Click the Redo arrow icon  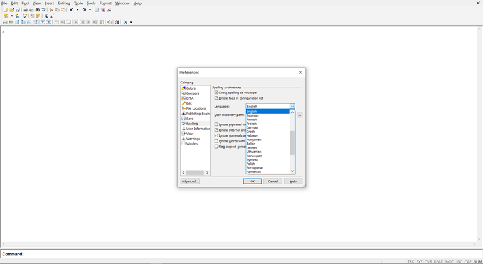coord(84,10)
